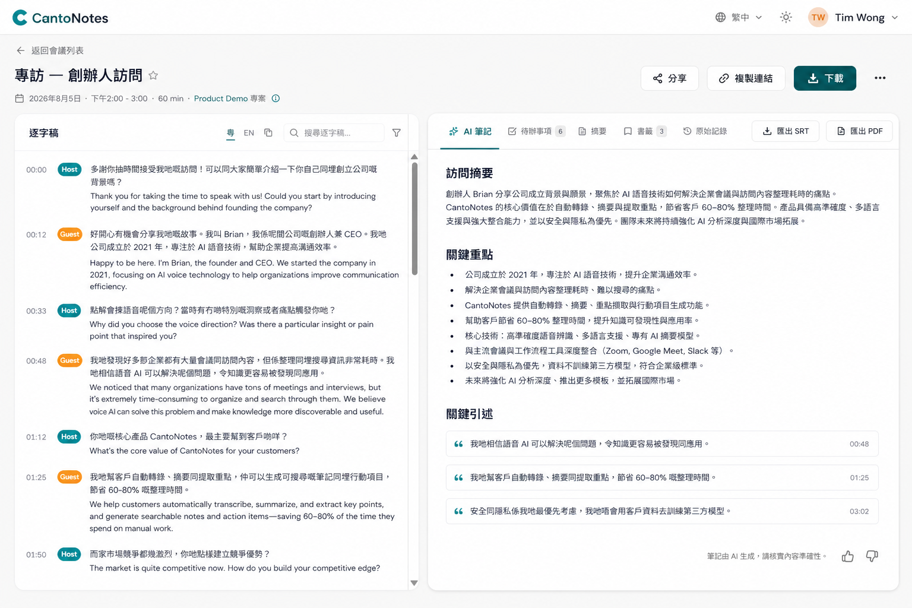Click the 匯出 SRT button
Image resolution: width=912 pixels, height=608 pixels.
click(786, 131)
